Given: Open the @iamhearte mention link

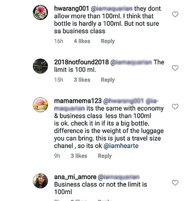Looking at the screenshot, I should tap(121, 146).
